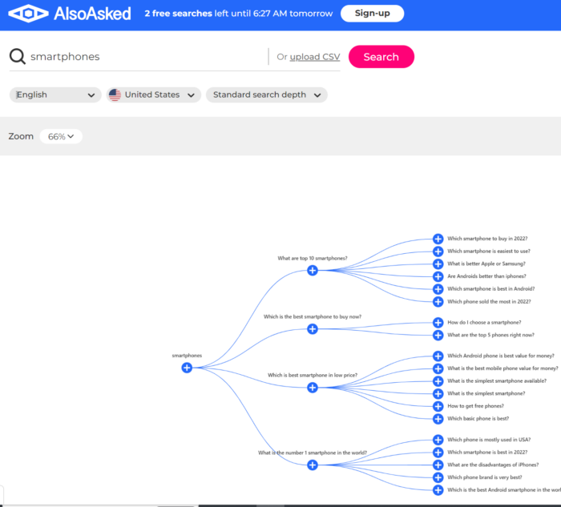Viewport: 561px width, 507px height.
Task: Open the upload CSV link
Action: tap(315, 57)
